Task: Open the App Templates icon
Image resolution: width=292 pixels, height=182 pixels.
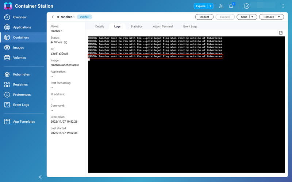Action: (7, 122)
